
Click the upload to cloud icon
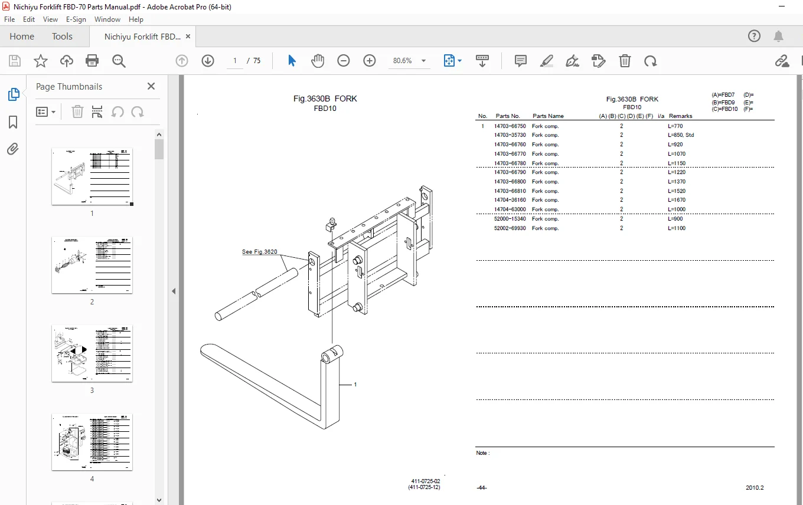point(67,61)
